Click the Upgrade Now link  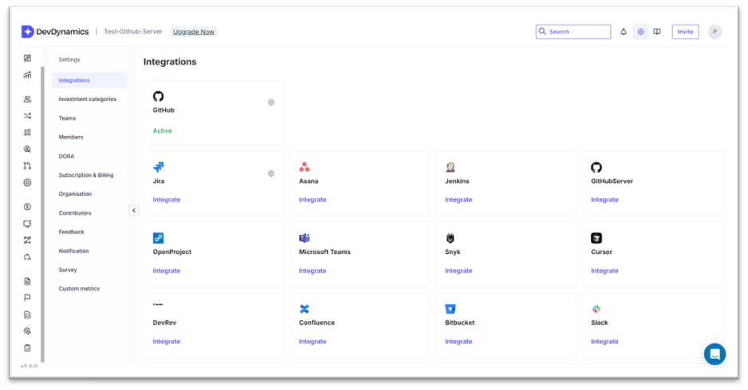click(194, 32)
